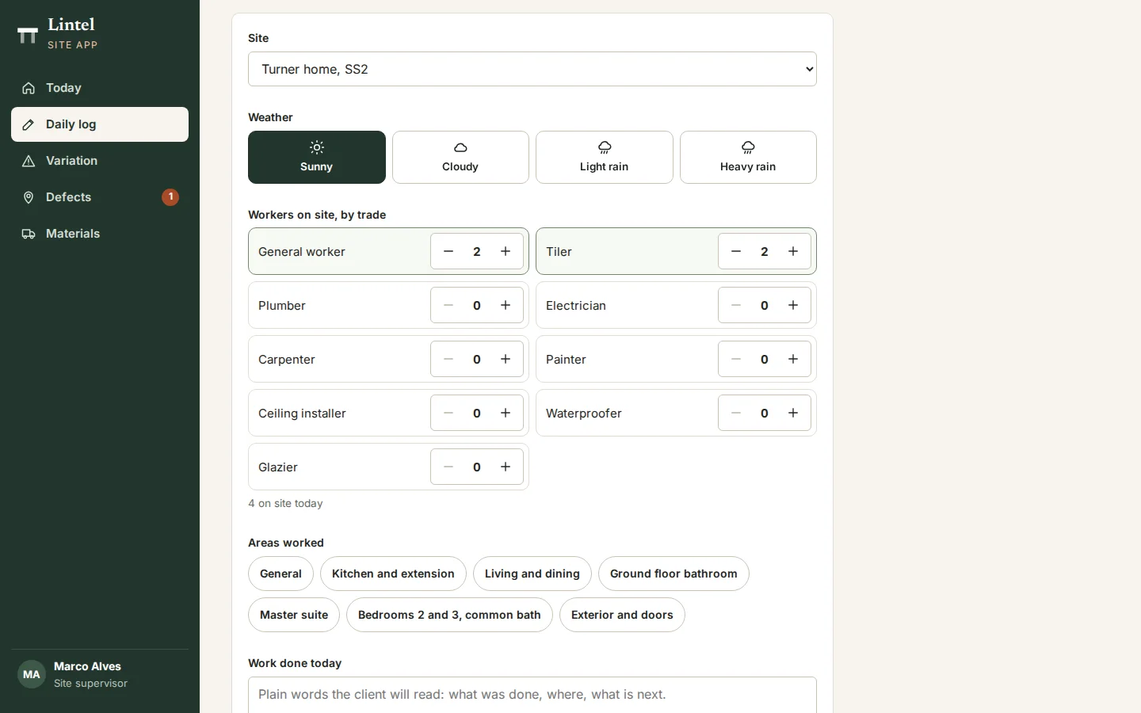Viewport: 1141px width, 713px height.
Task: Open Defects page
Action: [100, 197]
